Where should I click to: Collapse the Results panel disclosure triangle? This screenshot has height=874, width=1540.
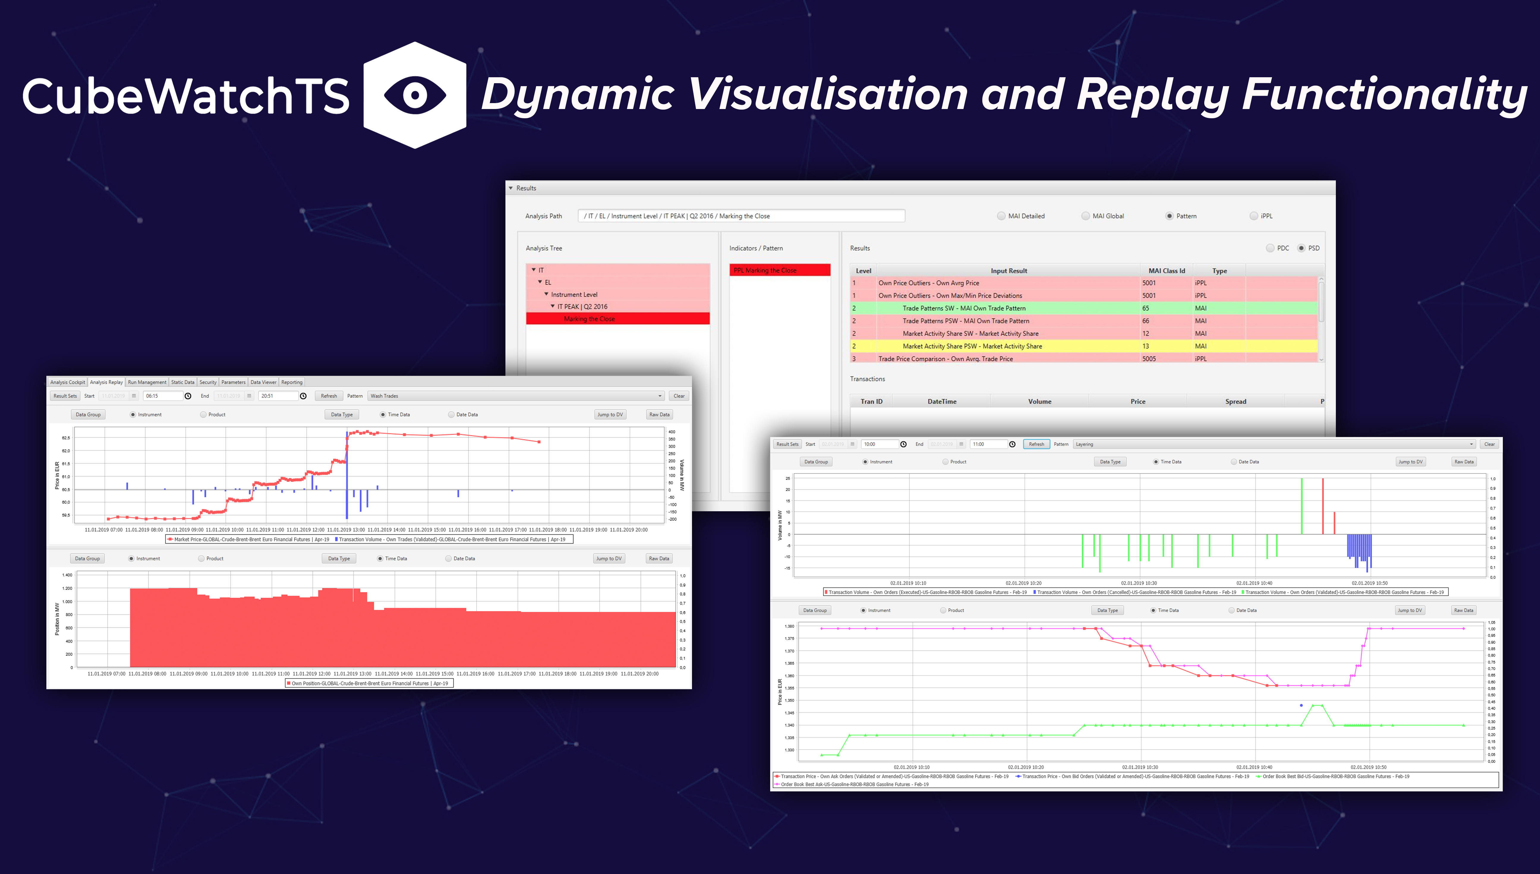coord(511,188)
